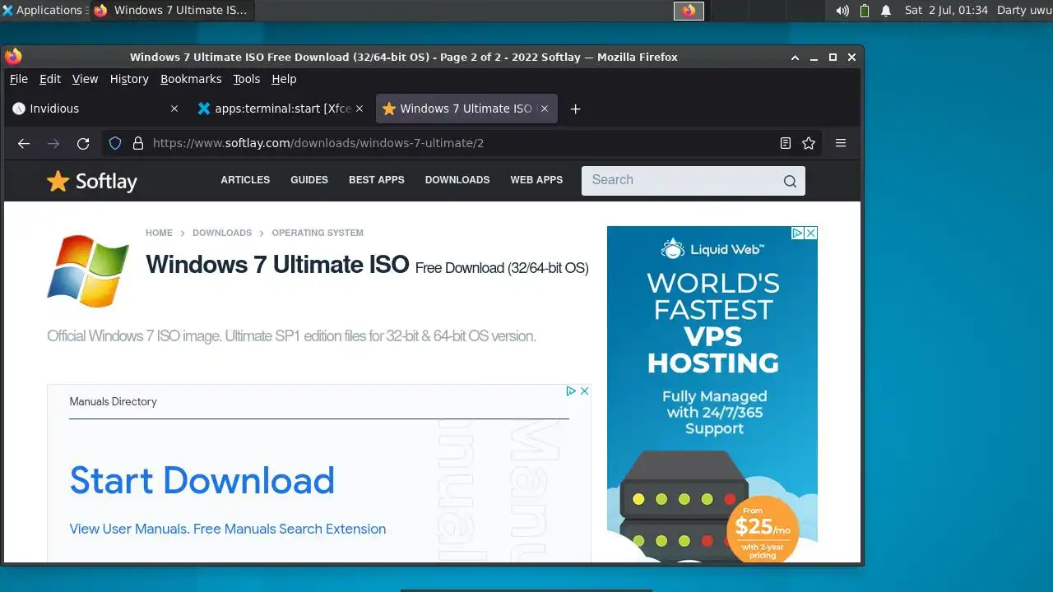Screen dimensions: 1053x592
Task: Click the Firefox icon in window title bar
Action: click(13, 57)
